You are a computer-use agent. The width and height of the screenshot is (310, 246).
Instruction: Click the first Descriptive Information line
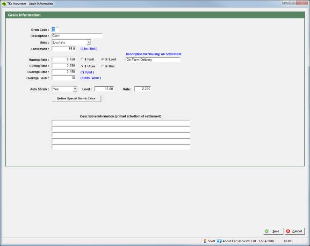pyautogui.click(x=121, y=123)
